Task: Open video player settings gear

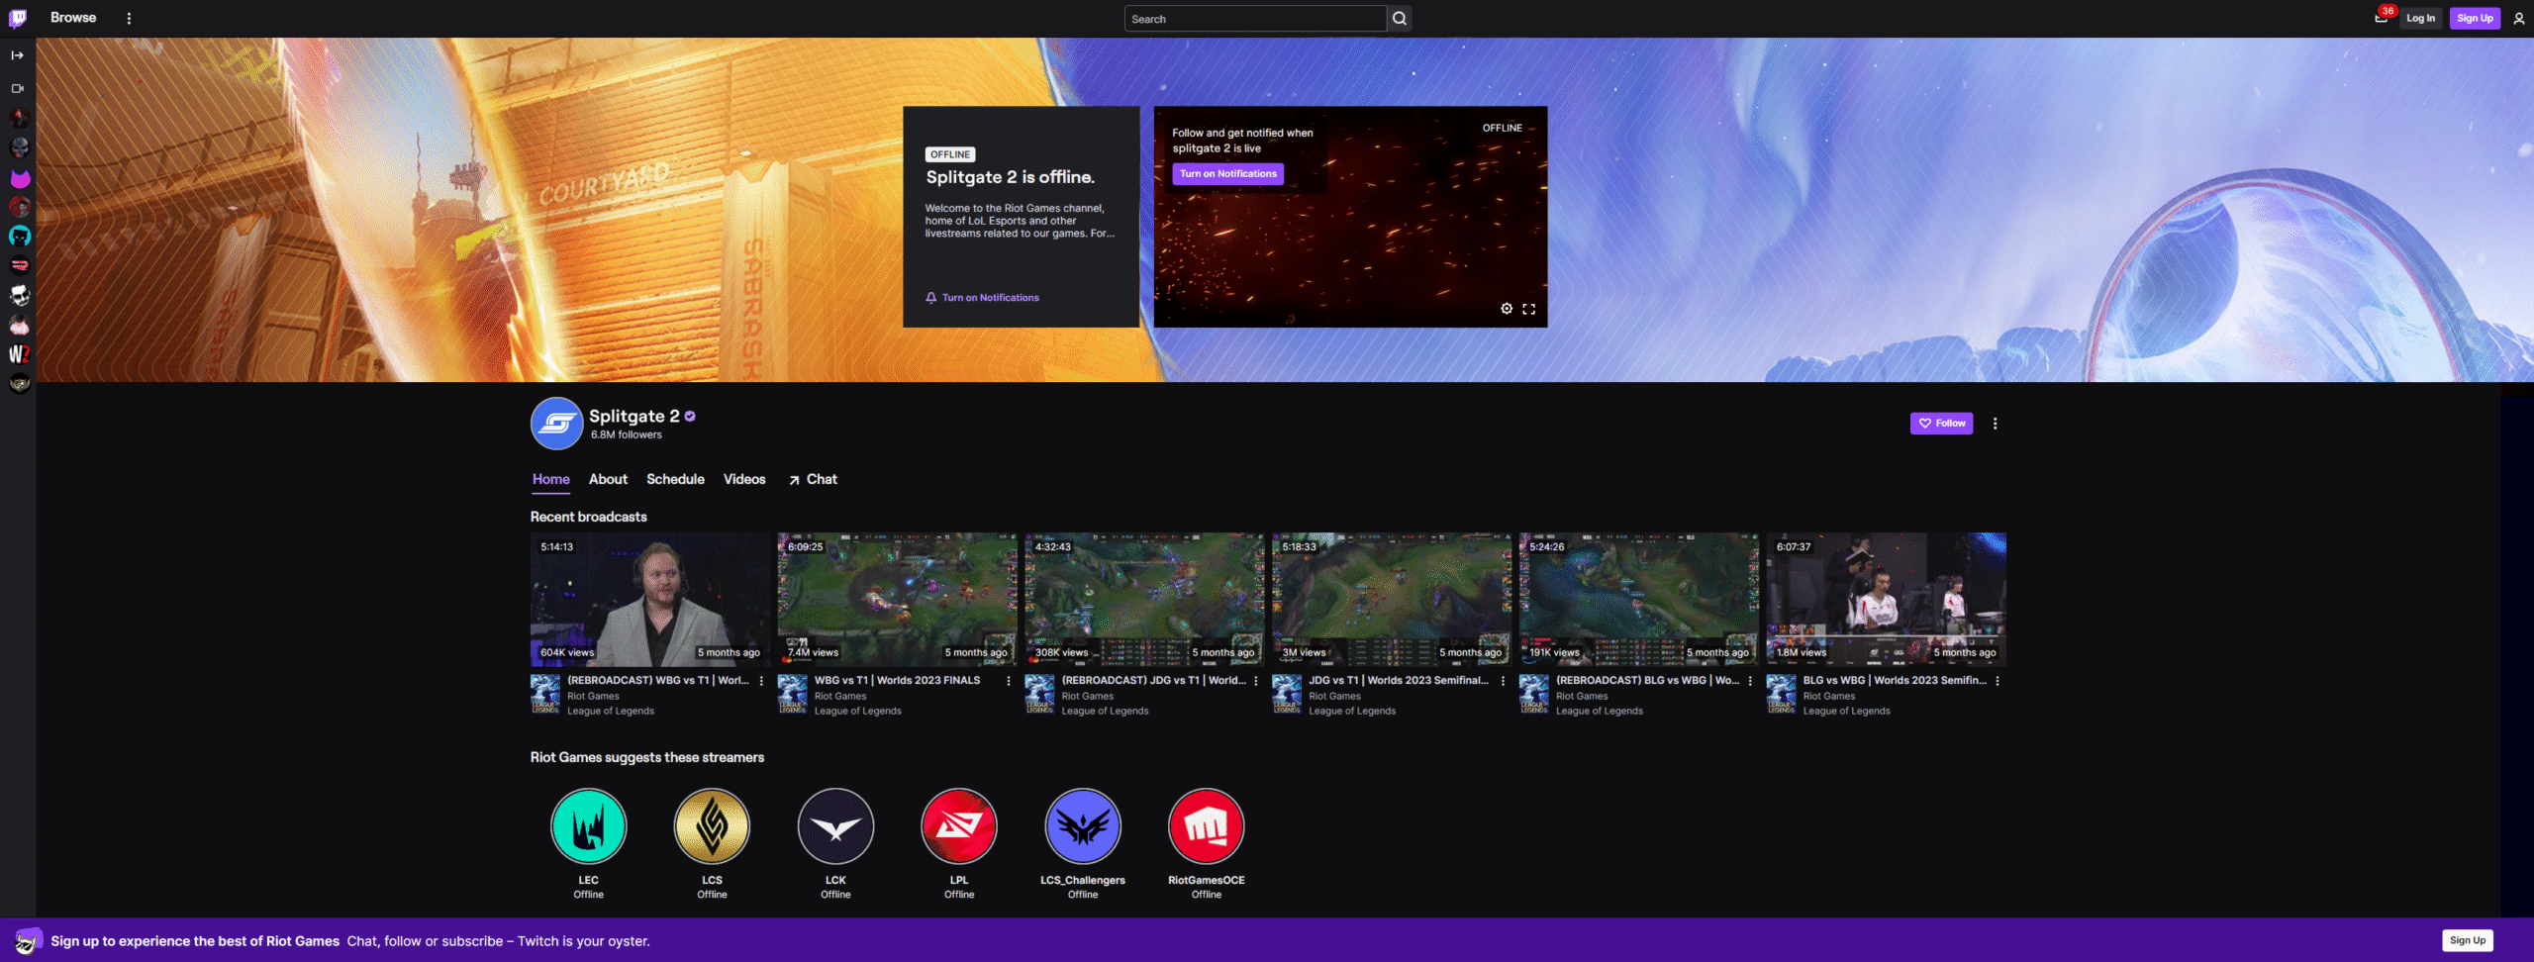Action: pos(1506,309)
